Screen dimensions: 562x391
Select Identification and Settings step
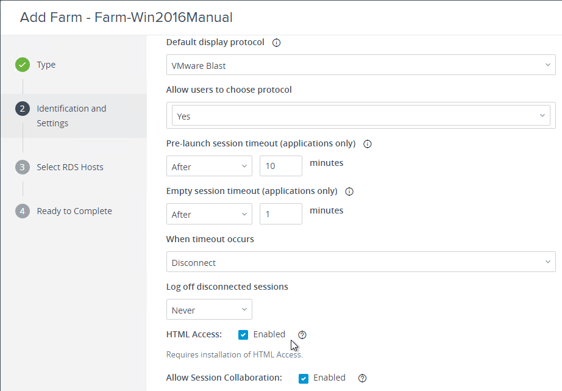[x=71, y=116]
